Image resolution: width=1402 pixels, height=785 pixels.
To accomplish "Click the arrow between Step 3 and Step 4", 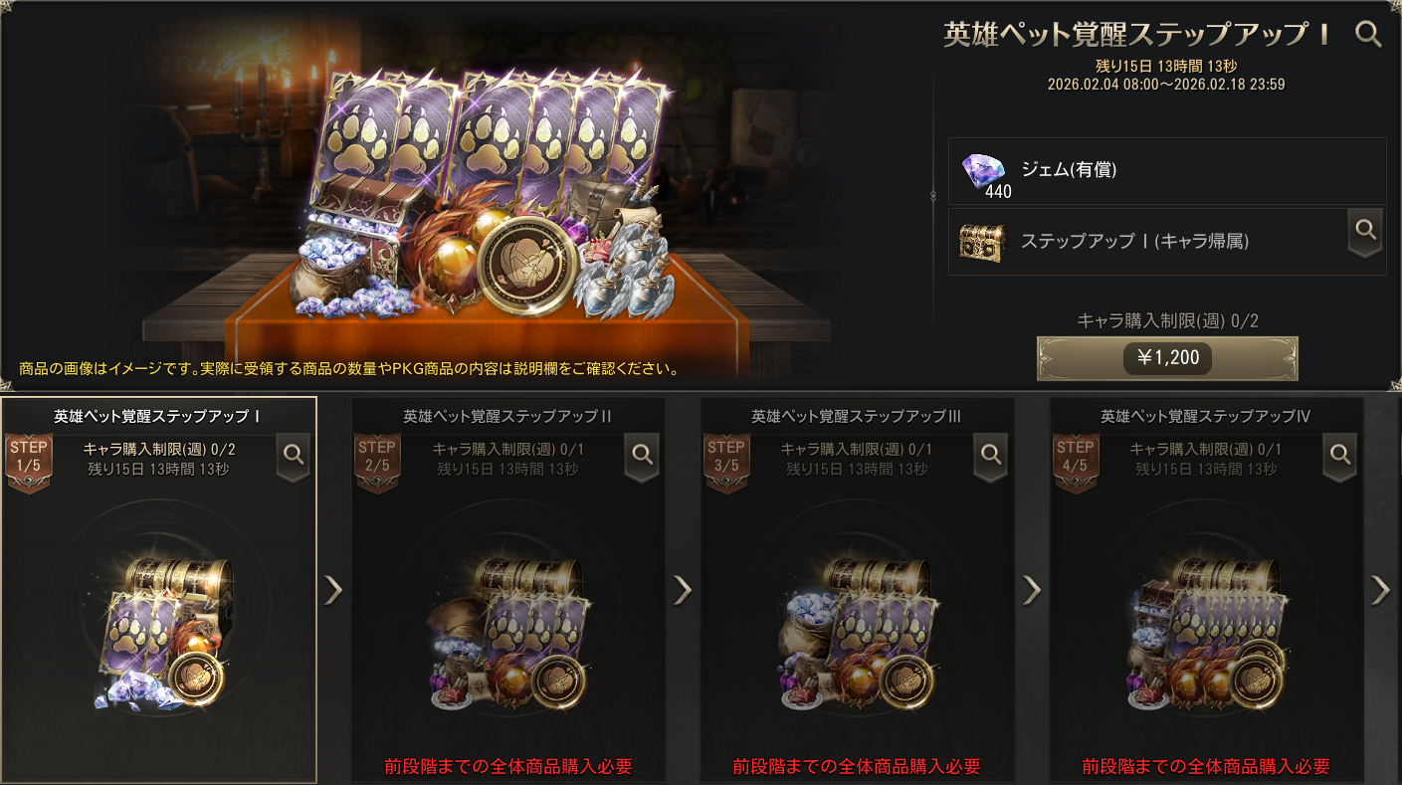I will point(1032,590).
